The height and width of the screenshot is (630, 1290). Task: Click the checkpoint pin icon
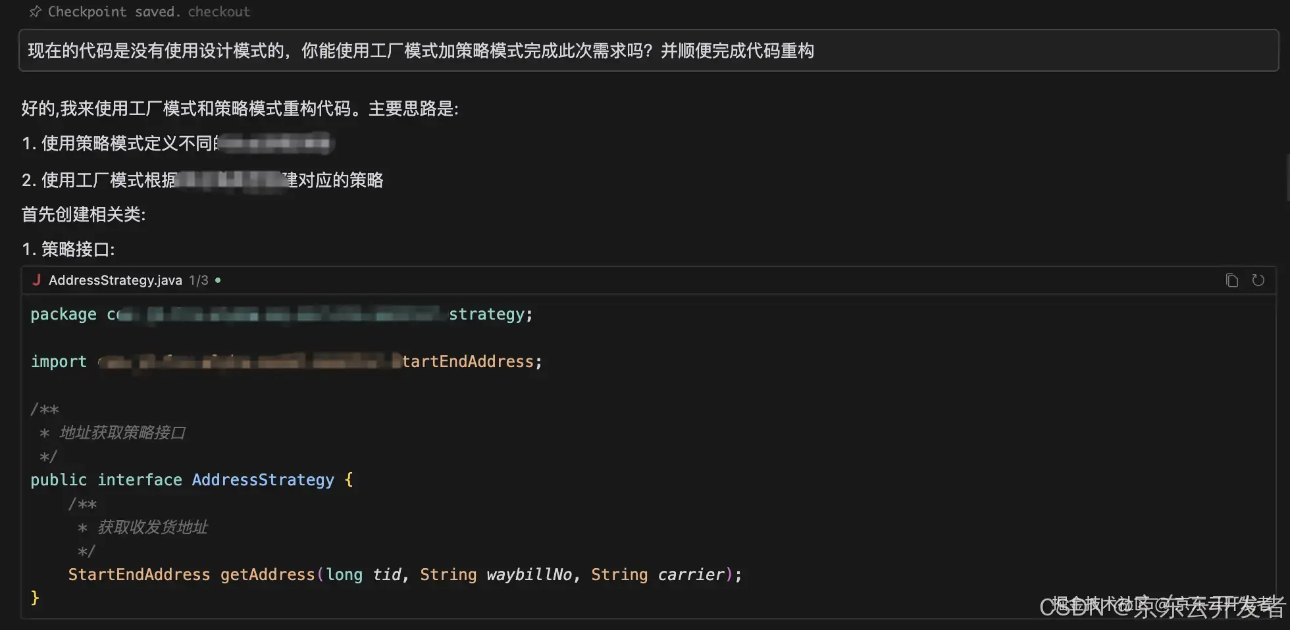[35, 12]
